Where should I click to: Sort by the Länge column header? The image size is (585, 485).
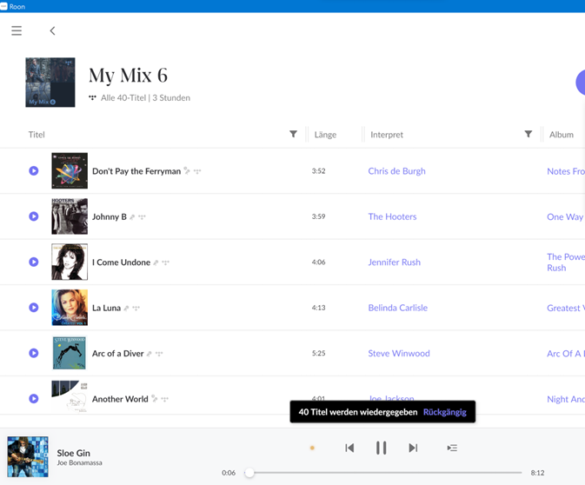click(325, 135)
